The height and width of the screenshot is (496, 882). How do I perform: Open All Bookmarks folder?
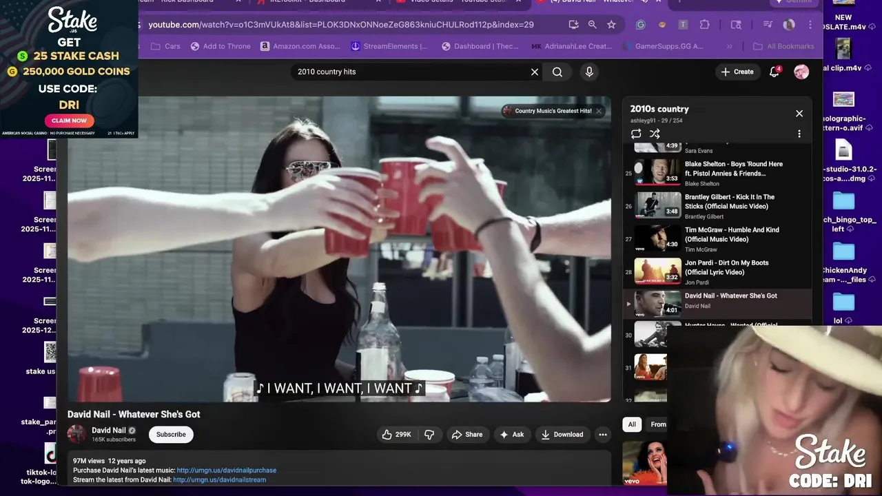pos(783,46)
